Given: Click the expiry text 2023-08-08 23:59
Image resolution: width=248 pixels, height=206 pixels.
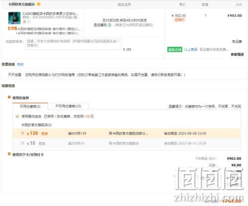Looking at the screenshot, I should (192, 134).
